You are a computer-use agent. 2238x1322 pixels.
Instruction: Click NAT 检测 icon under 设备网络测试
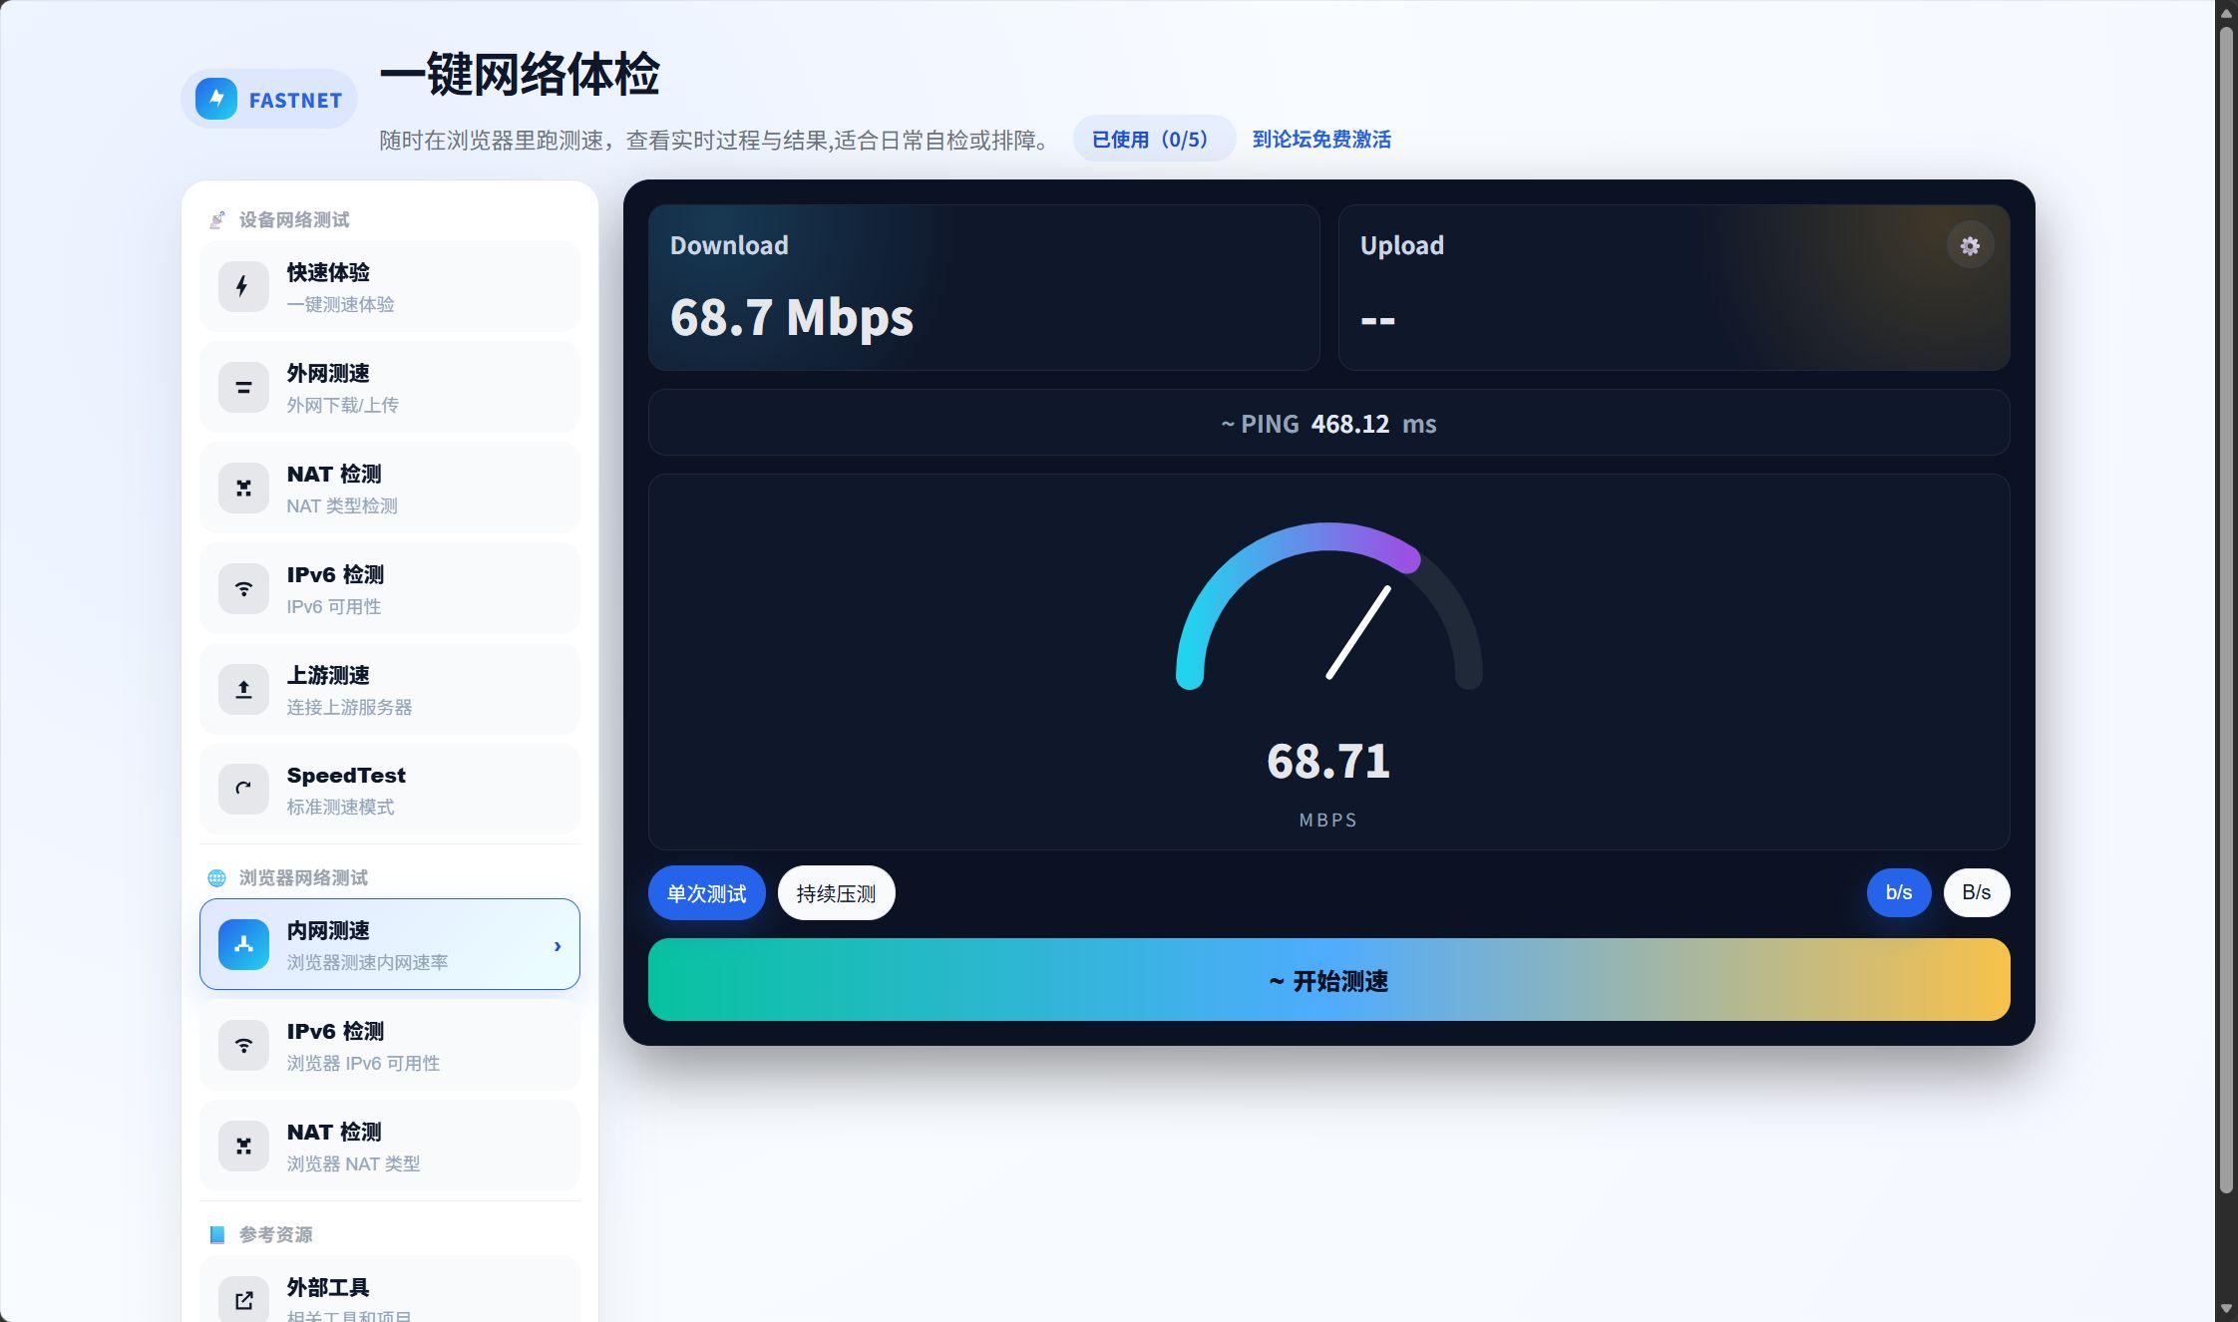(243, 489)
